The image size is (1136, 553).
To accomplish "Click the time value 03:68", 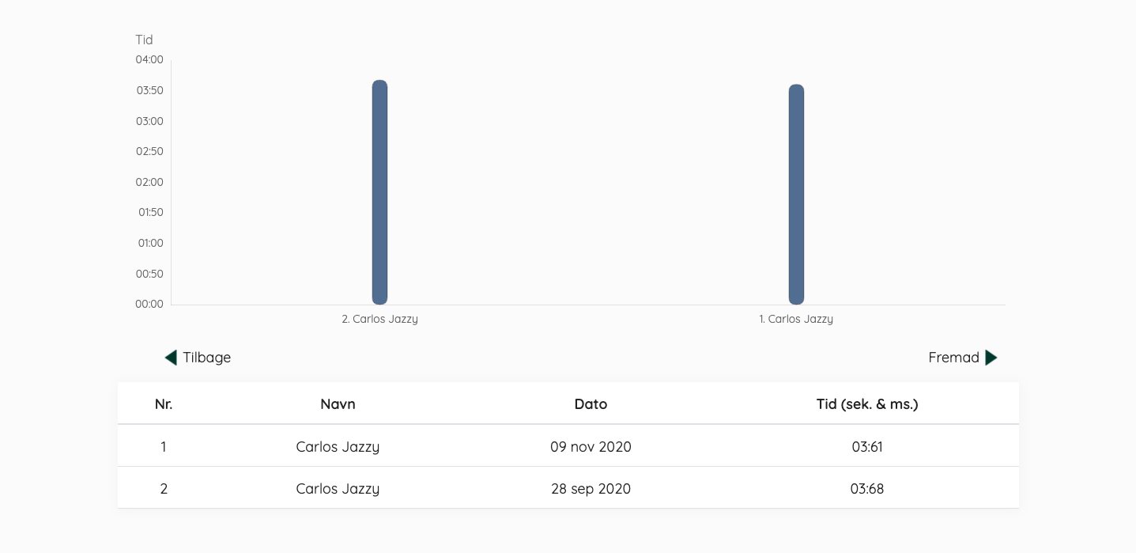I will coord(867,489).
